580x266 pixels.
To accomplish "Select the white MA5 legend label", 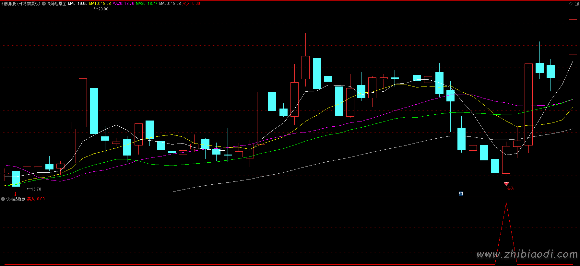I will click(77, 4).
